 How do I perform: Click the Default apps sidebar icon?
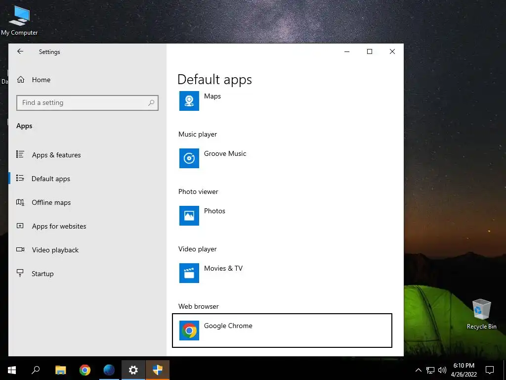pyautogui.click(x=20, y=178)
